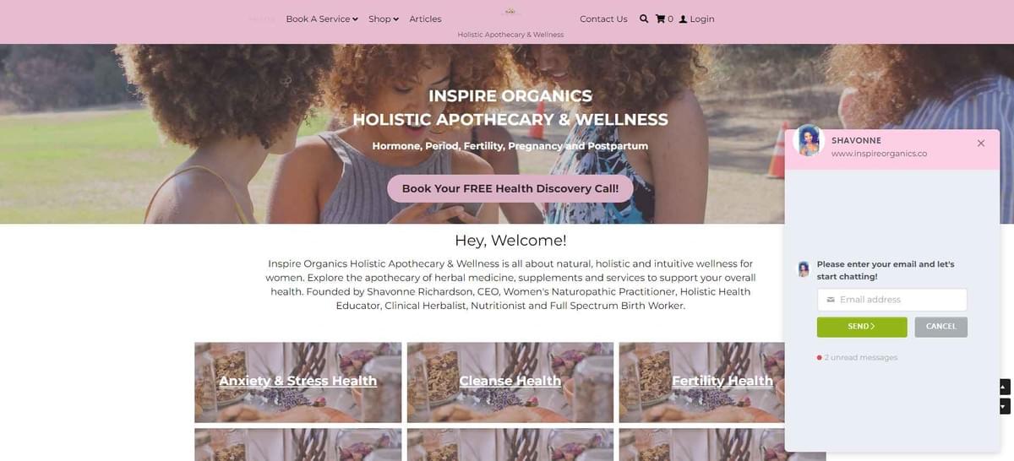Screen dimensions: 1014x461
Task: Close the Shavonne chat widget
Action: (981, 143)
